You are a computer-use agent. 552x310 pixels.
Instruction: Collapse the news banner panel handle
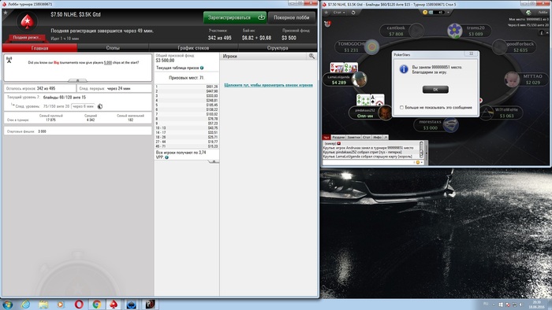(x=77, y=80)
